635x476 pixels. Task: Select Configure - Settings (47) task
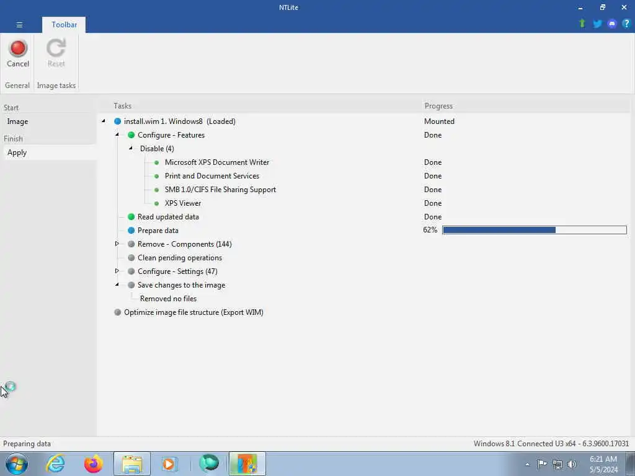coord(177,271)
